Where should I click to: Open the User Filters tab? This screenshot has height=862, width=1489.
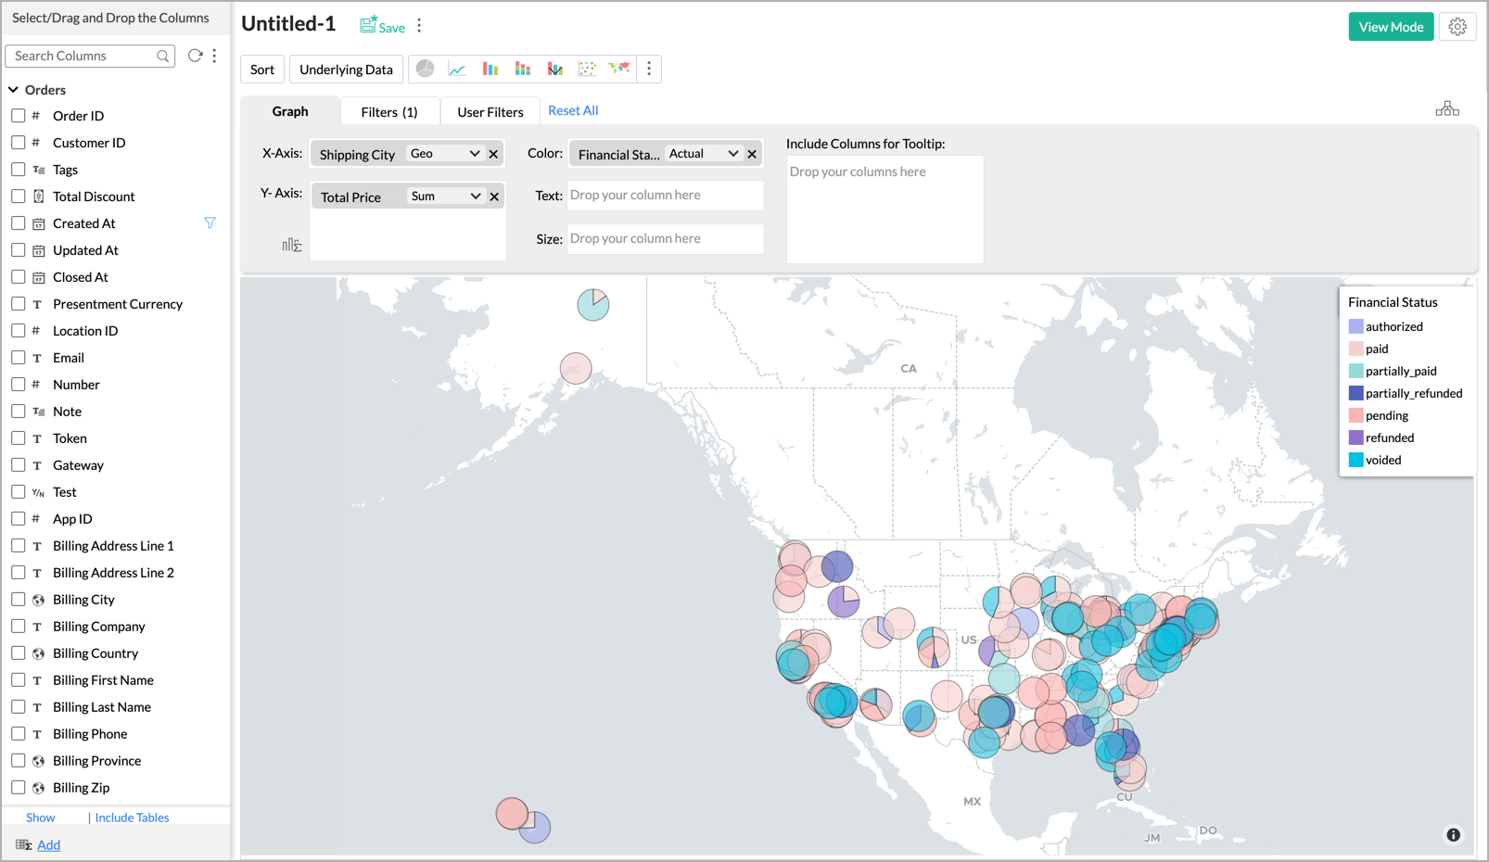click(x=490, y=112)
